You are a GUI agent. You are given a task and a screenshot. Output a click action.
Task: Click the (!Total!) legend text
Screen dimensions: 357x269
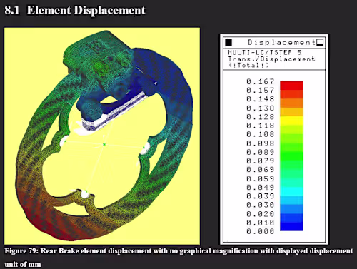[x=248, y=65]
